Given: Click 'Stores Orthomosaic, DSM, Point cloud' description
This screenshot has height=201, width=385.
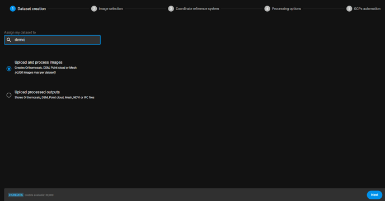Looking at the screenshot, I should pyautogui.click(x=54, y=97).
